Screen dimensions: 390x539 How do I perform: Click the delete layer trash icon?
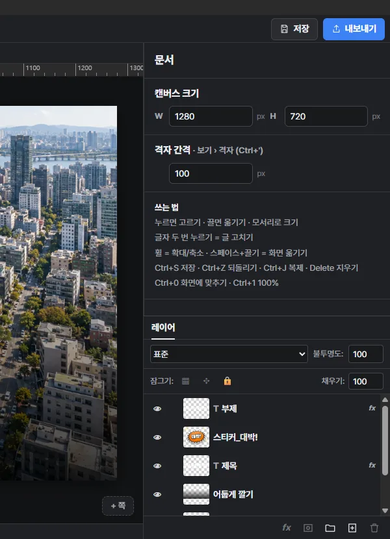(374, 528)
